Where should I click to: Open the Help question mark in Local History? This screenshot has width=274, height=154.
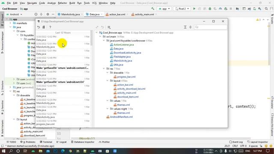tap(50, 27)
